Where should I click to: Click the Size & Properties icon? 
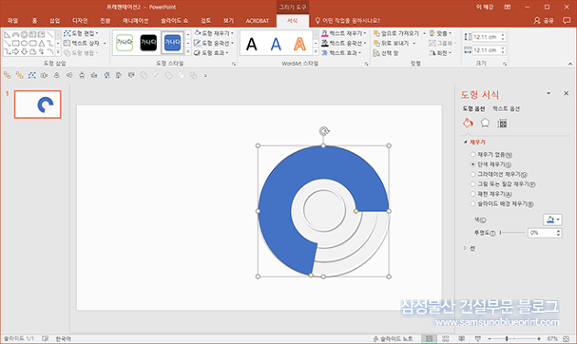[502, 124]
